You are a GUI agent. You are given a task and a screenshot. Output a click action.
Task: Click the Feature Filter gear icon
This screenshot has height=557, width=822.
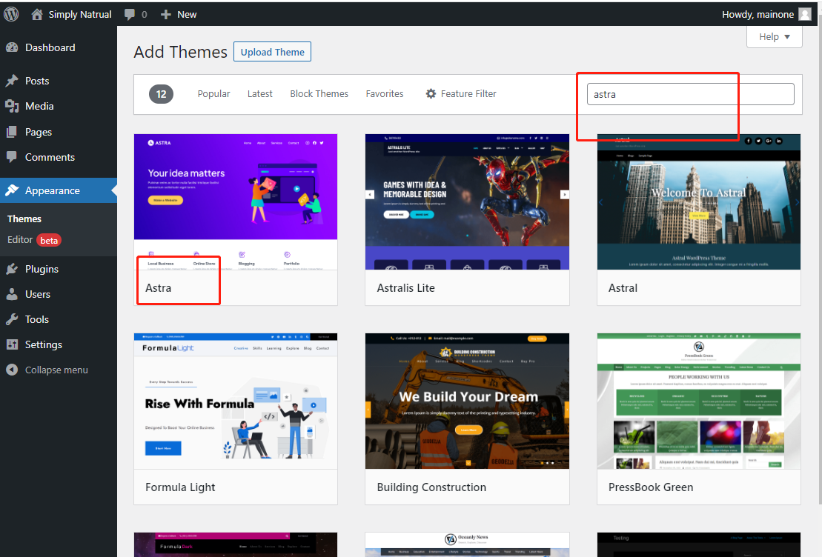[431, 94]
